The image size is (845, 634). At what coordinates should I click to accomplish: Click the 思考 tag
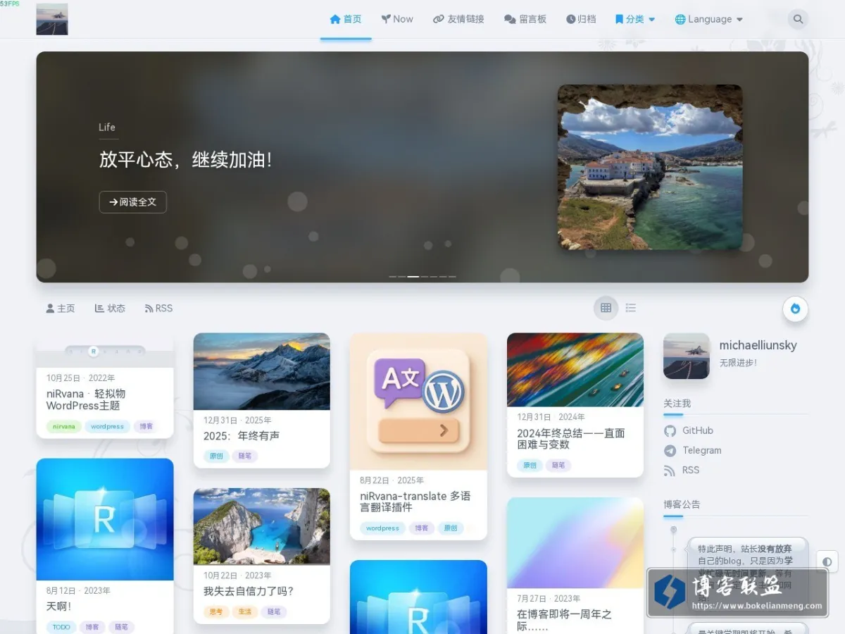pos(216,611)
